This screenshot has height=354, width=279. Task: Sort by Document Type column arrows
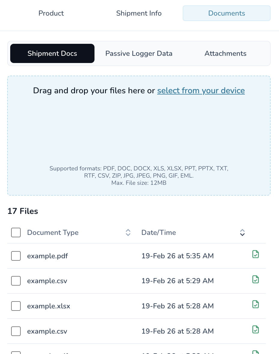point(128,232)
